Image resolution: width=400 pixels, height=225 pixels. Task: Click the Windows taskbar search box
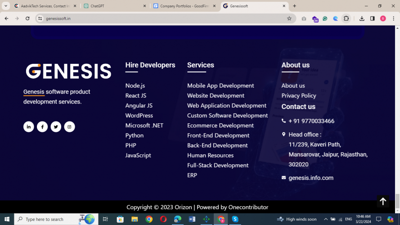coord(56,219)
